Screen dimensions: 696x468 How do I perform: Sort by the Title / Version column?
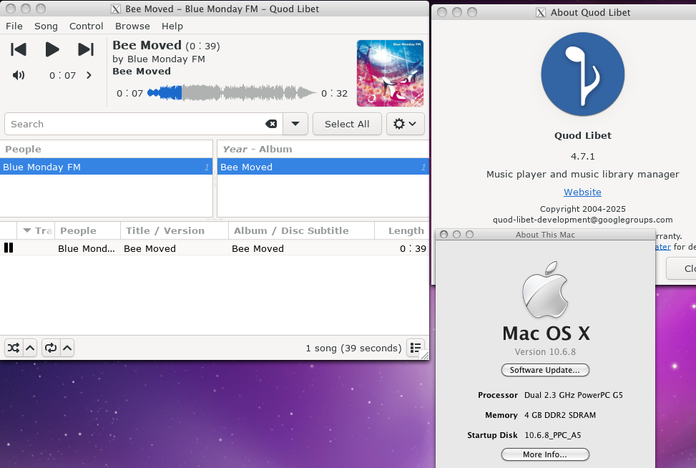(175, 230)
